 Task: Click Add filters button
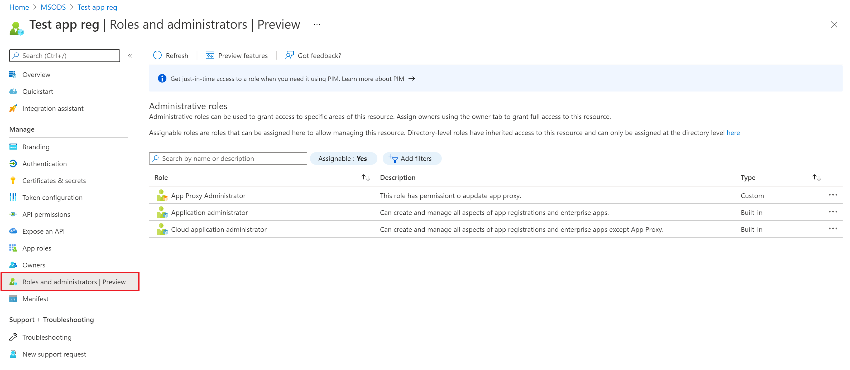pos(410,158)
